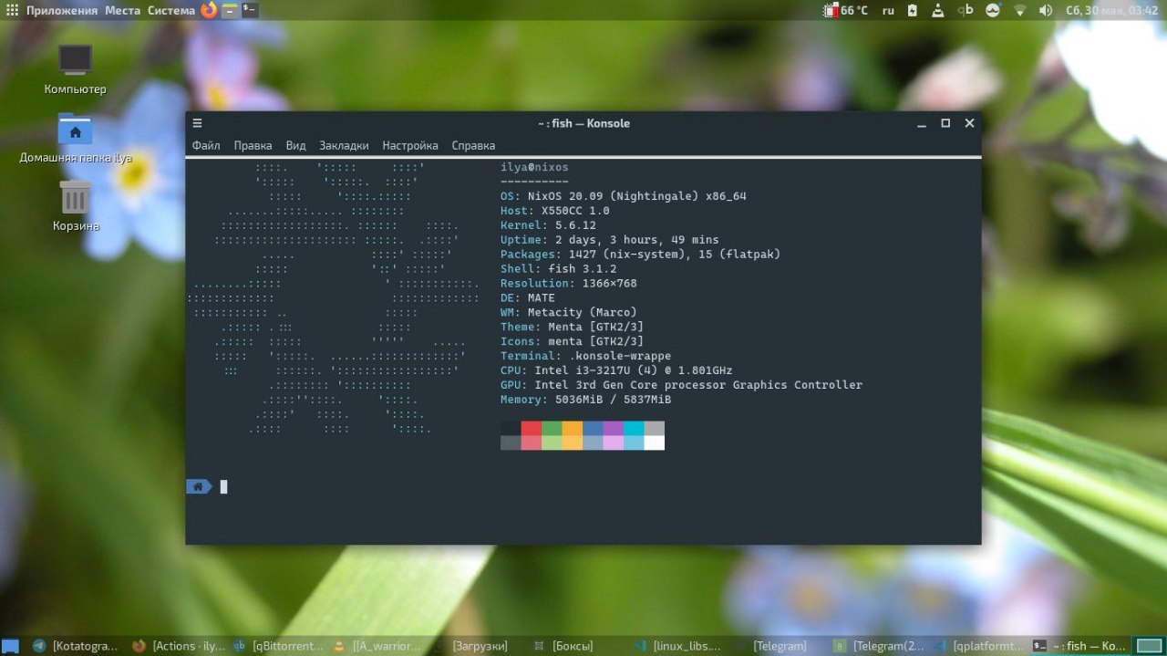The image size is (1167, 656).
Task: Select the Домашняя папка ilya desktop icon
Action: click(x=75, y=139)
